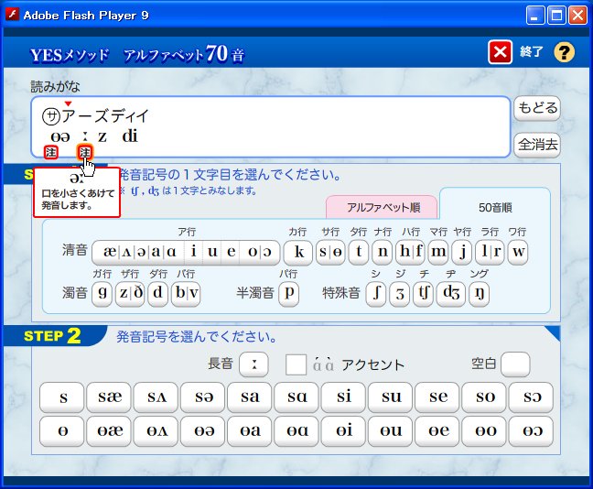This screenshot has width=593, height=489.
Task: Choose the sə symbol button
Action: click(203, 397)
